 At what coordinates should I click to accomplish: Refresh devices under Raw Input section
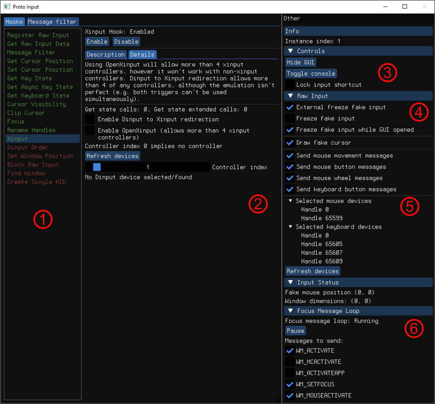pos(313,271)
